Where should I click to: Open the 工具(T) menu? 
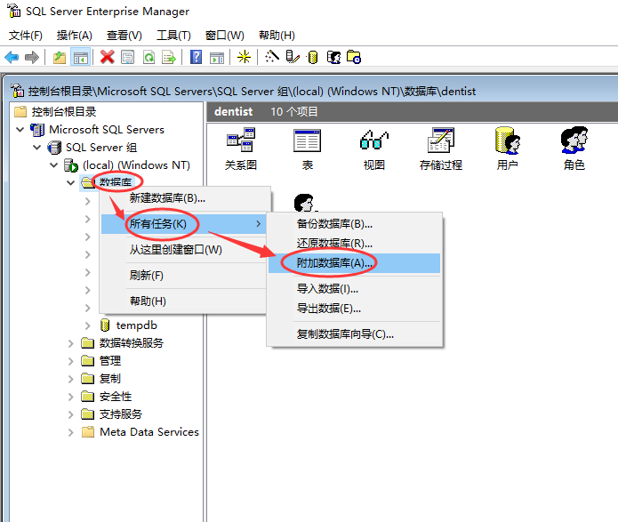click(173, 36)
